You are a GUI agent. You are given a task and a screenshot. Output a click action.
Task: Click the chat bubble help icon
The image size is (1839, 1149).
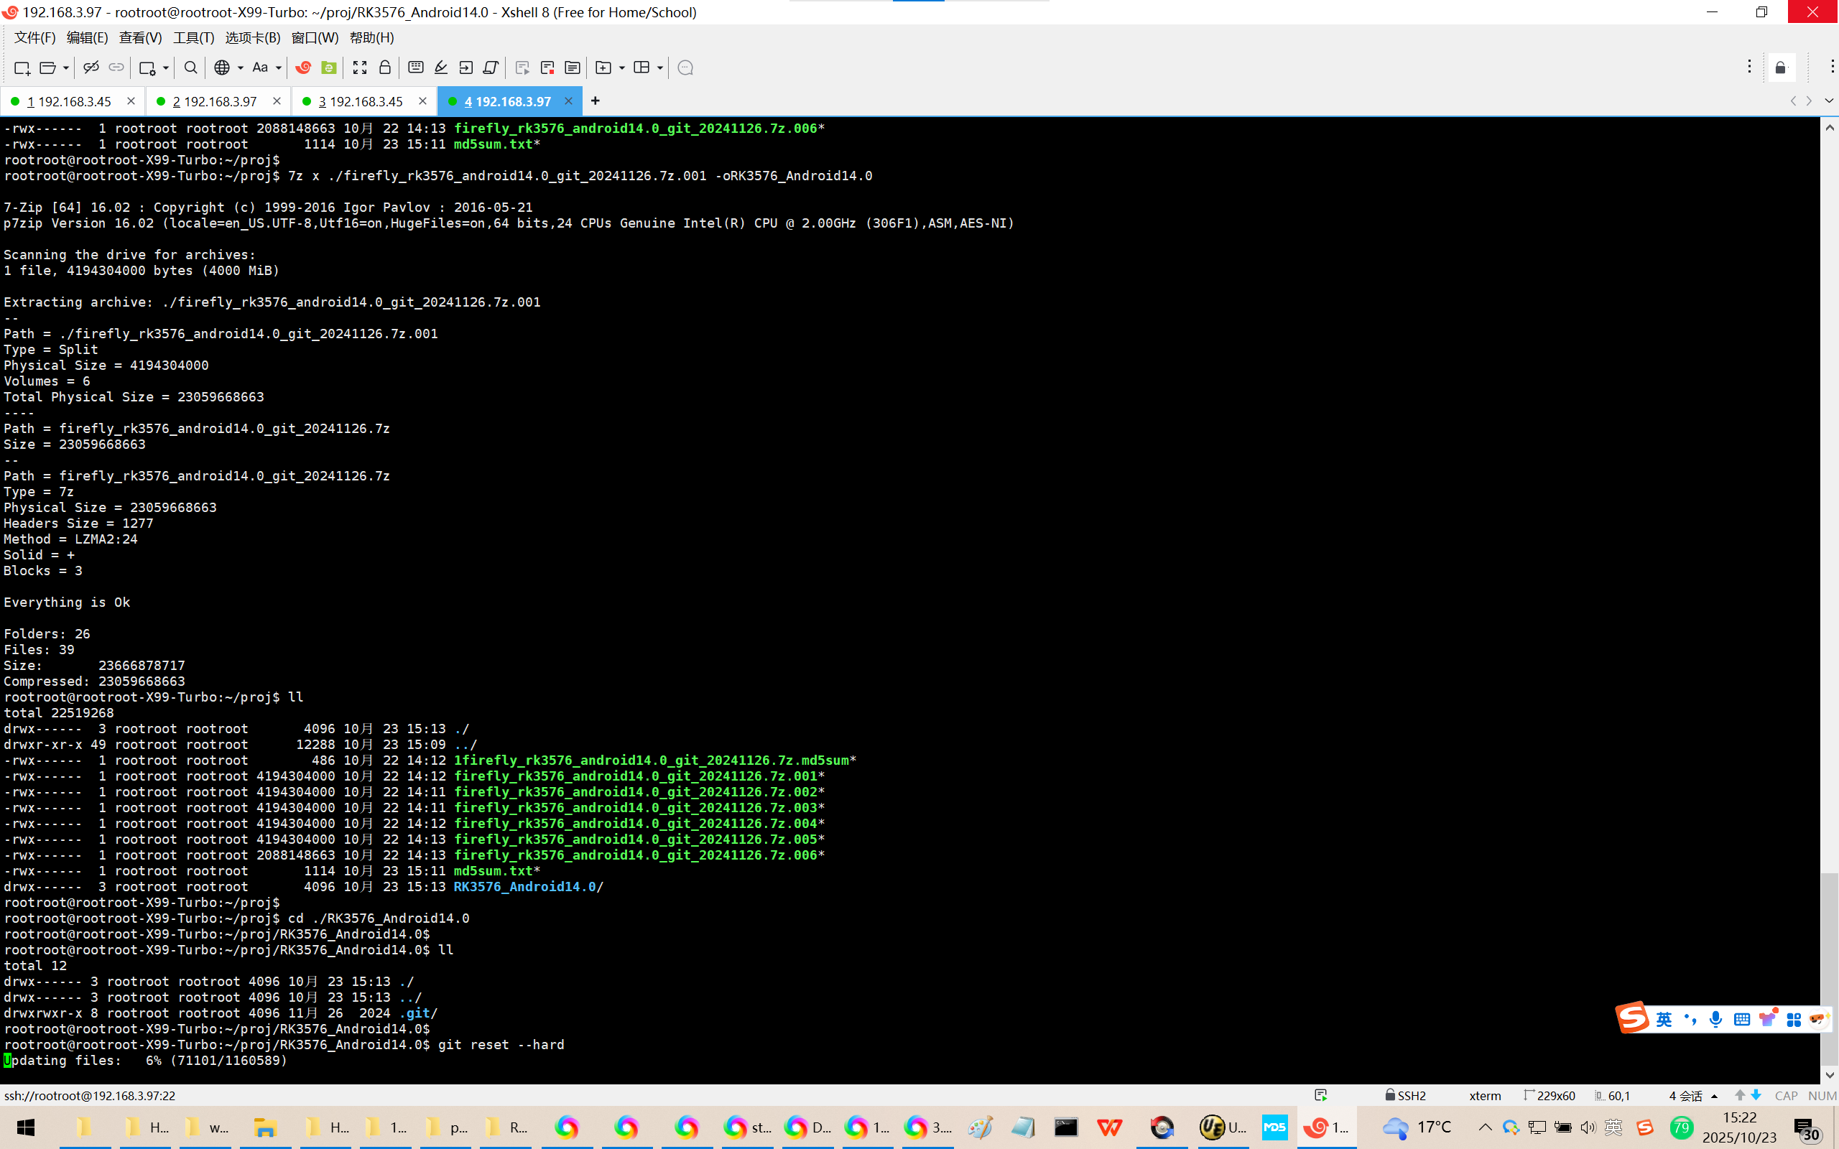(x=685, y=68)
